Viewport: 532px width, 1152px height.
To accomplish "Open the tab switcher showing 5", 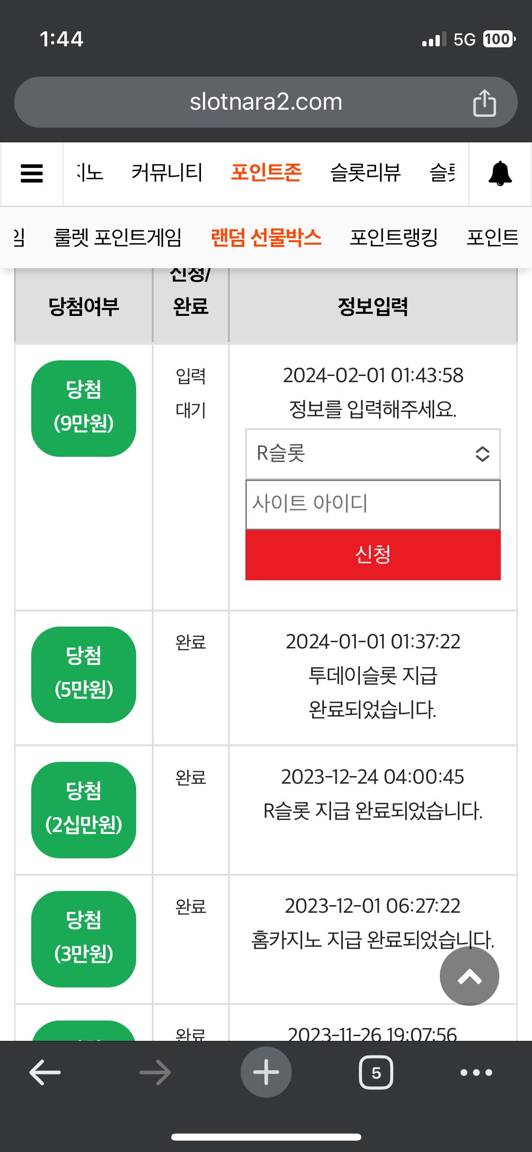I will tap(376, 1072).
